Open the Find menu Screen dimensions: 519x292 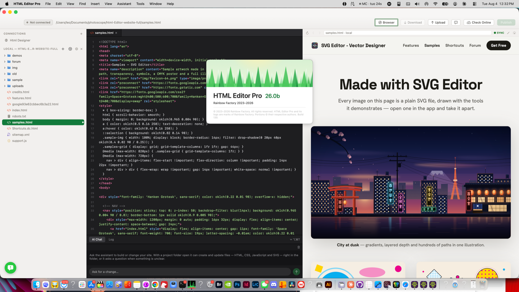tap(82, 4)
